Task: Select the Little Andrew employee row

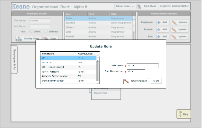Action: pyautogui.click(x=99, y=32)
